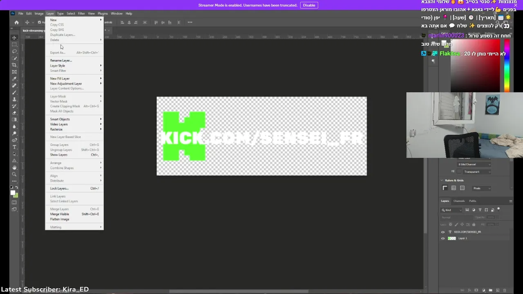Viewport: 523px width, 294px height.
Task: Select the Blur tool
Action: point(14,127)
